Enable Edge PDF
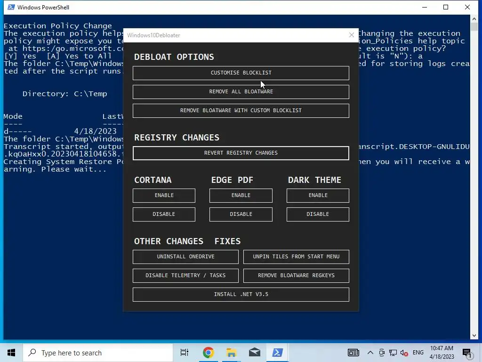 (x=241, y=196)
